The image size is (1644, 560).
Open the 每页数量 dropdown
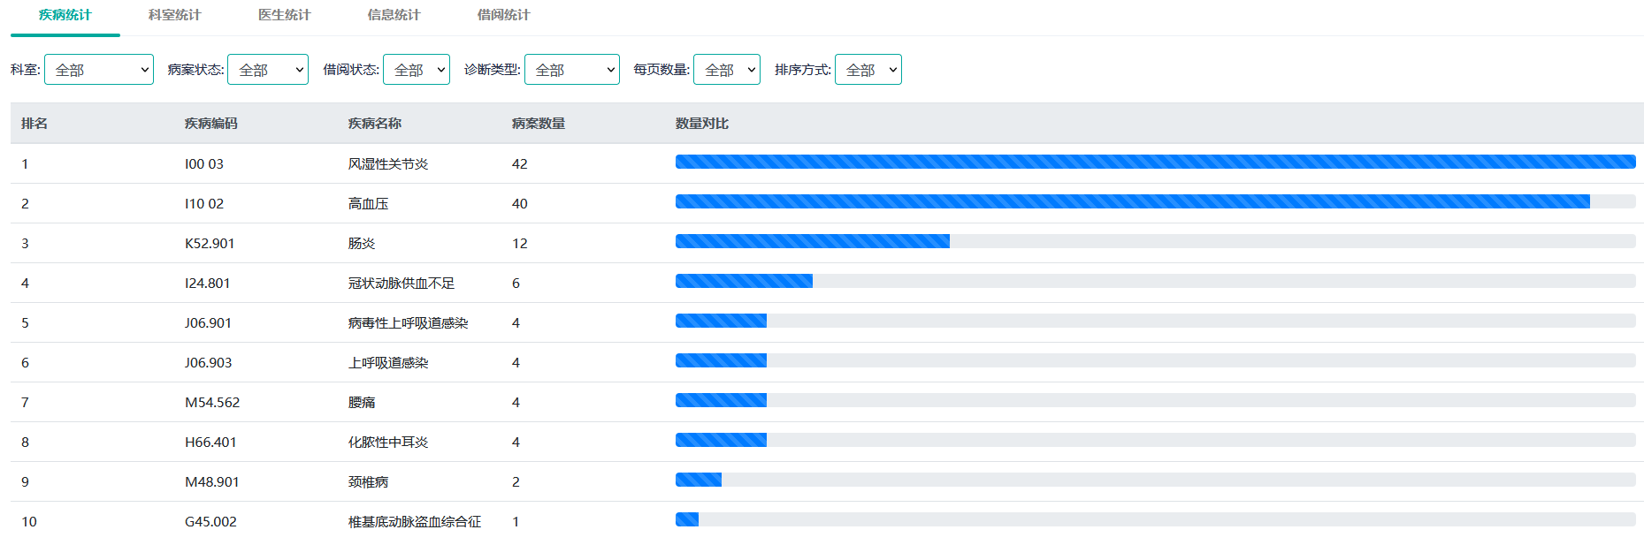727,70
